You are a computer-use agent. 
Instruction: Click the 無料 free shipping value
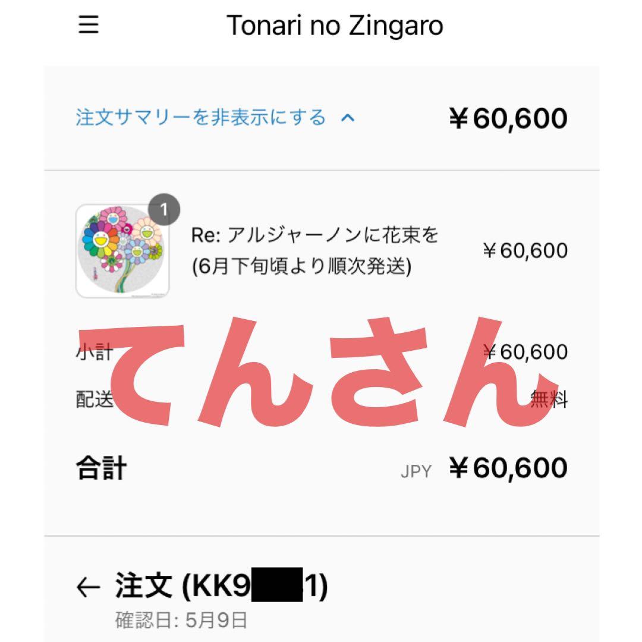pos(549,400)
